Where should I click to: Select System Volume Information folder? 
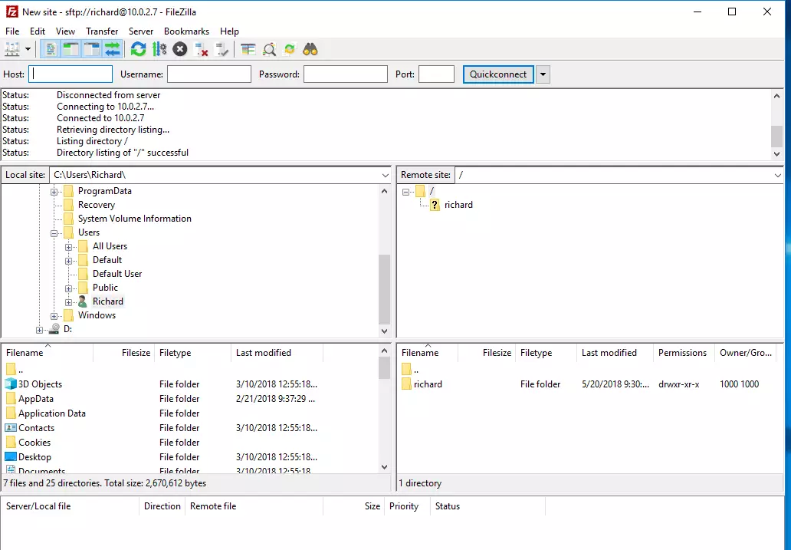point(135,218)
